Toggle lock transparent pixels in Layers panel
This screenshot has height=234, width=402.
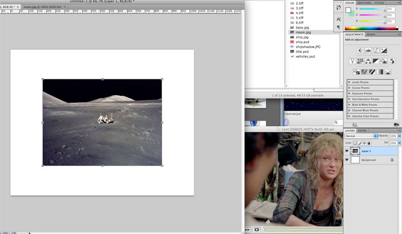click(x=355, y=142)
